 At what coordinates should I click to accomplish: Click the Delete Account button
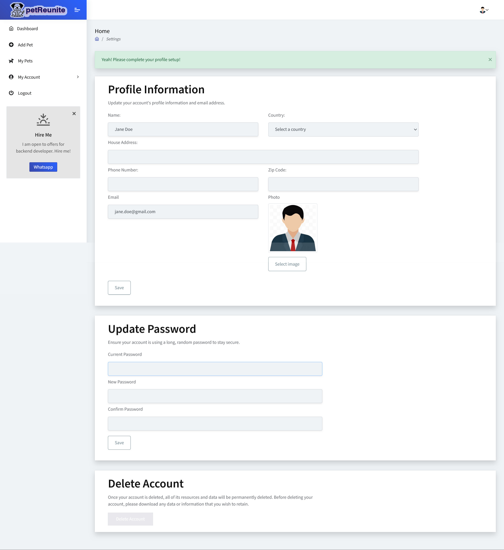point(130,519)
